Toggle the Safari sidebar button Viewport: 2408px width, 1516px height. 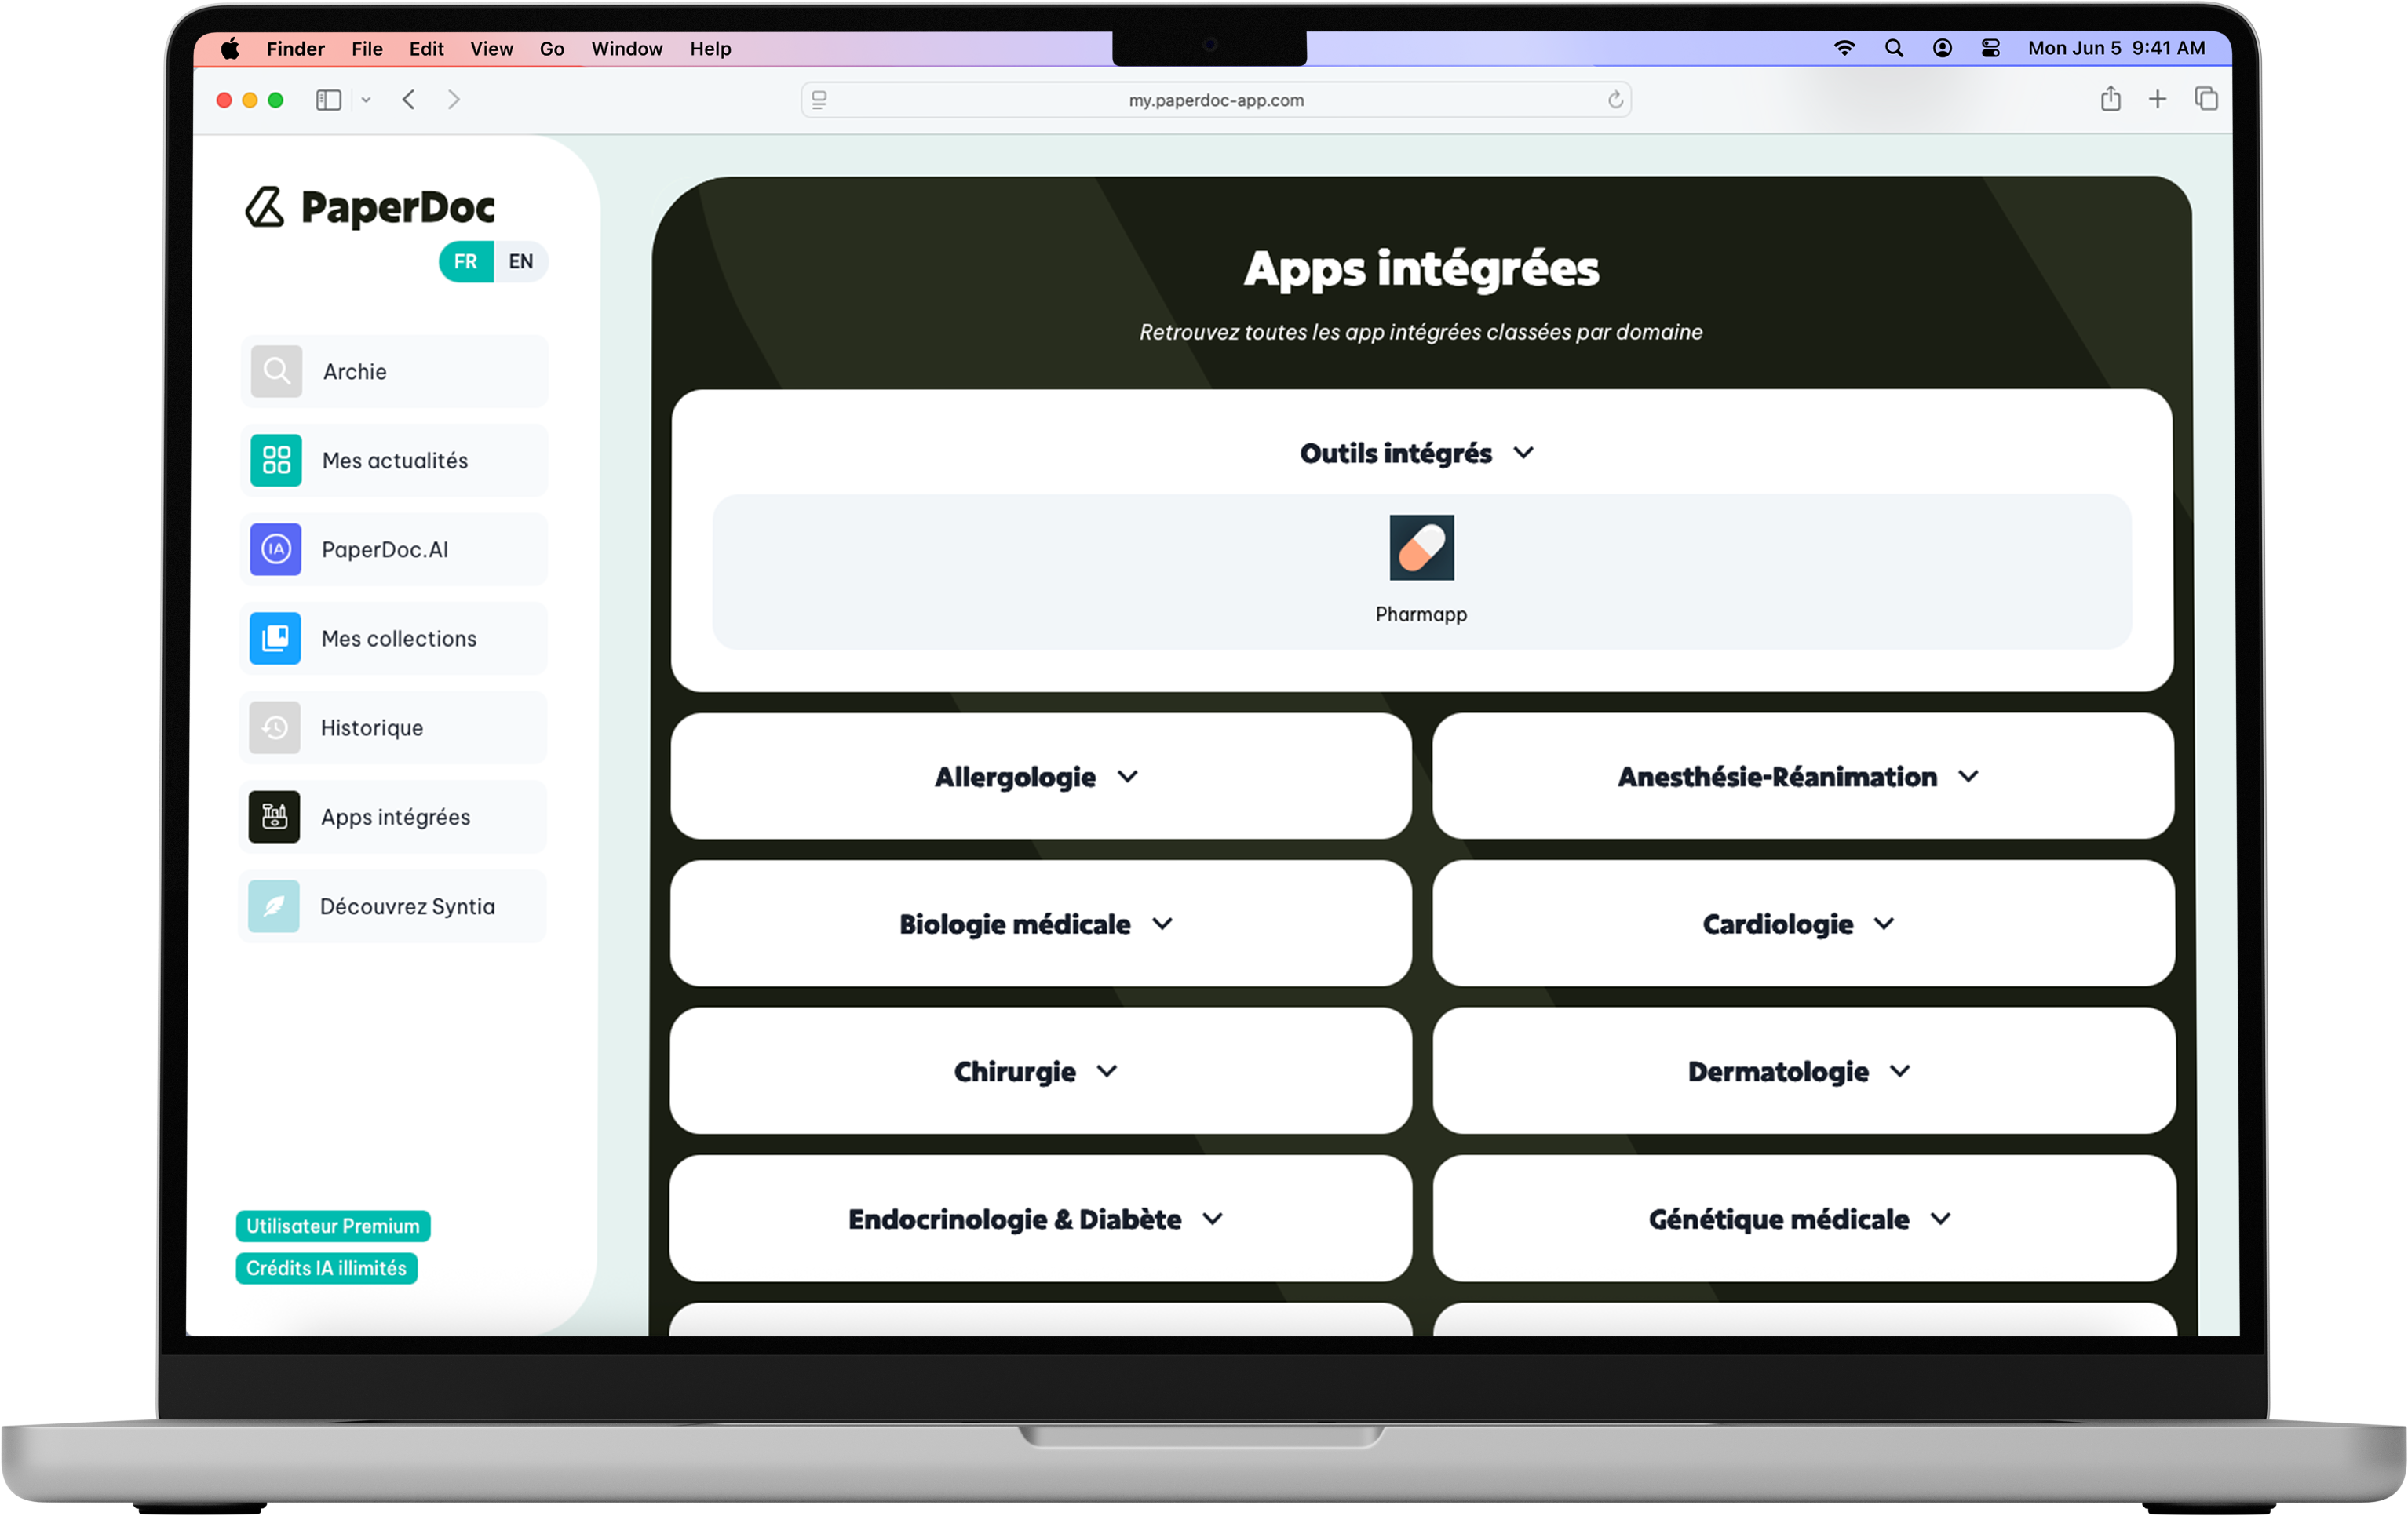pyautogui.click(x=328, y=99)
